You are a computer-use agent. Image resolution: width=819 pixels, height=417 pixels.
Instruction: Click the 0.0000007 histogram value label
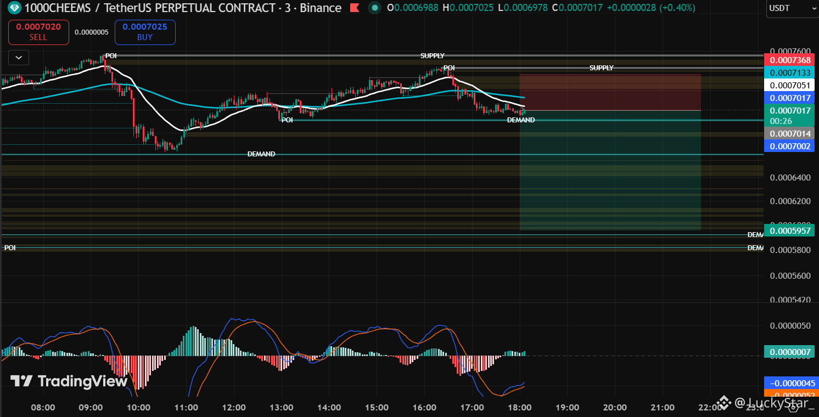[x=790, y=352]
